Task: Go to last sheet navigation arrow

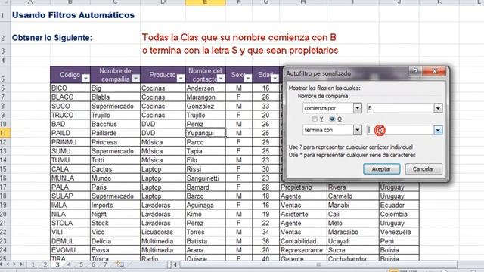Action: tap(22, 264)
